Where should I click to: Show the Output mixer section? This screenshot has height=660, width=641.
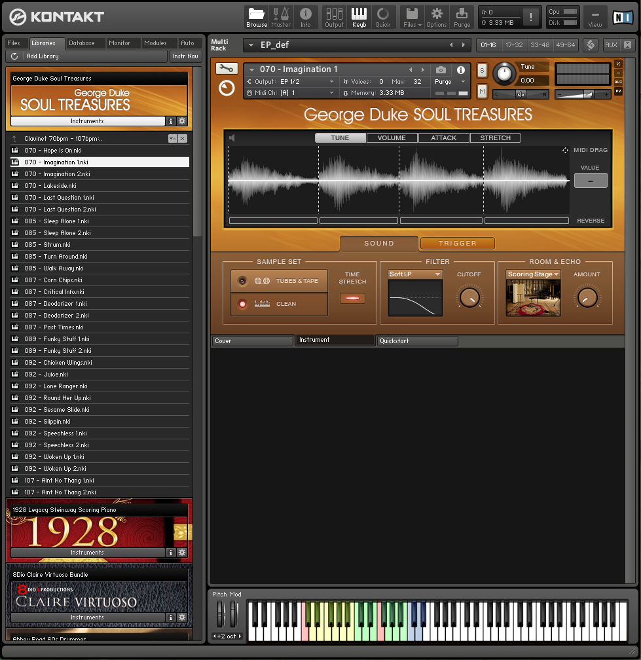334,17
